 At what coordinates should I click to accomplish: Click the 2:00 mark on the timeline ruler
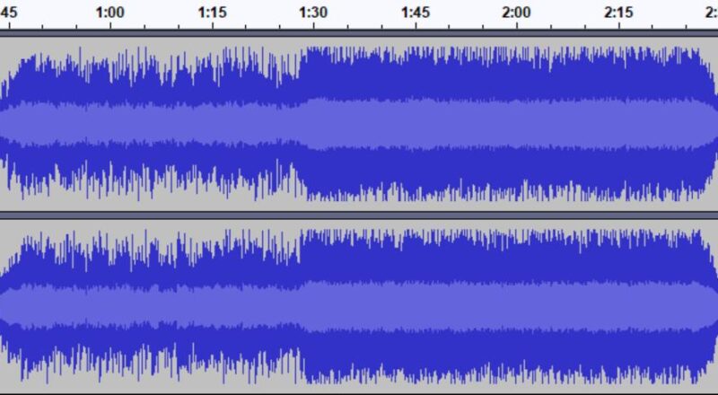517,13
